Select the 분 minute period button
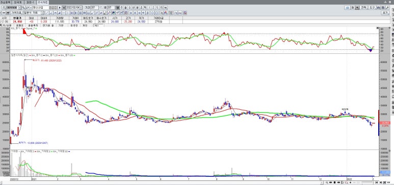 (x=137, y=8)
